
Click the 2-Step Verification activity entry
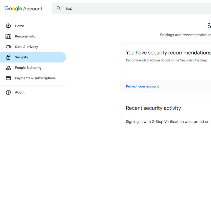click(167, 122)
